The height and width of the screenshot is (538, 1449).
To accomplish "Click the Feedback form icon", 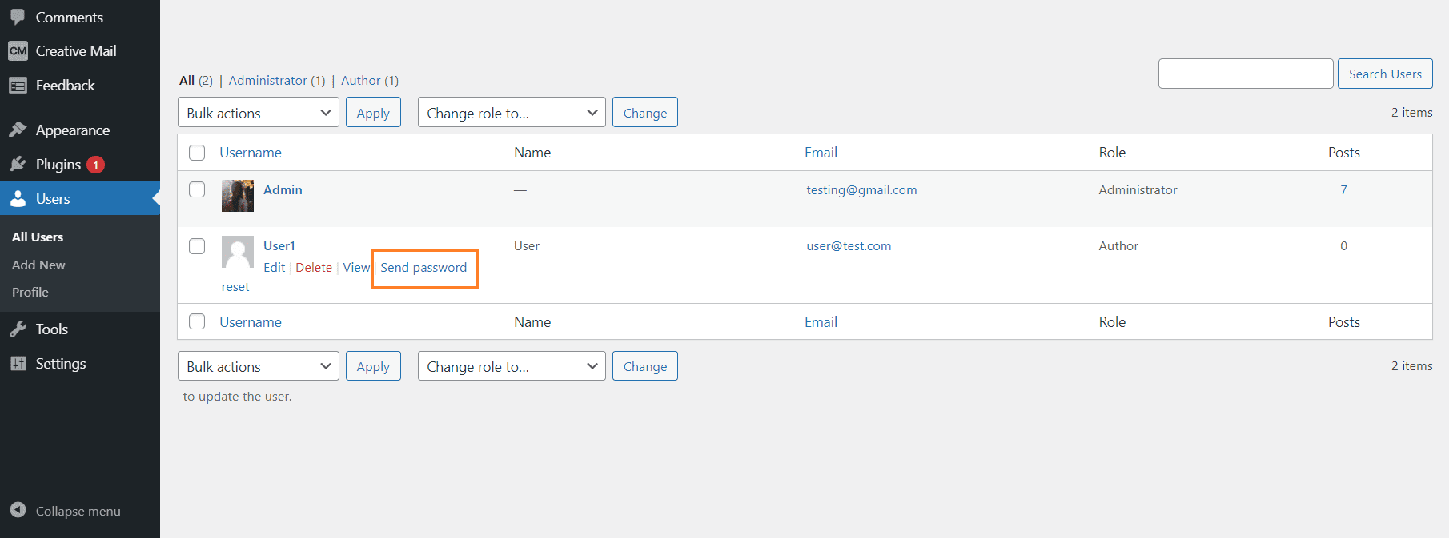I will pyautogui.click(x=18, y=86).
